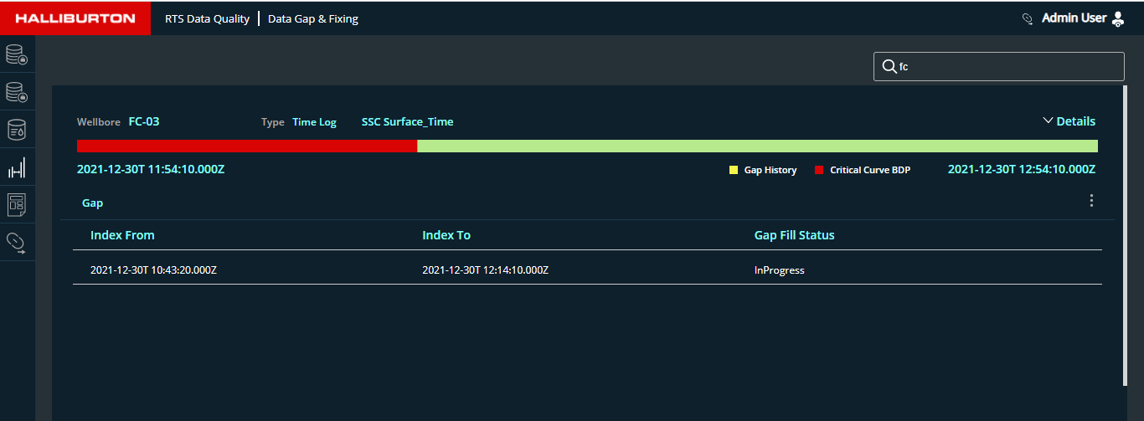Screen dimensions: 1144x421
Task: Click the red gap segment of timeline bar
Action: (x=247, y=146)
